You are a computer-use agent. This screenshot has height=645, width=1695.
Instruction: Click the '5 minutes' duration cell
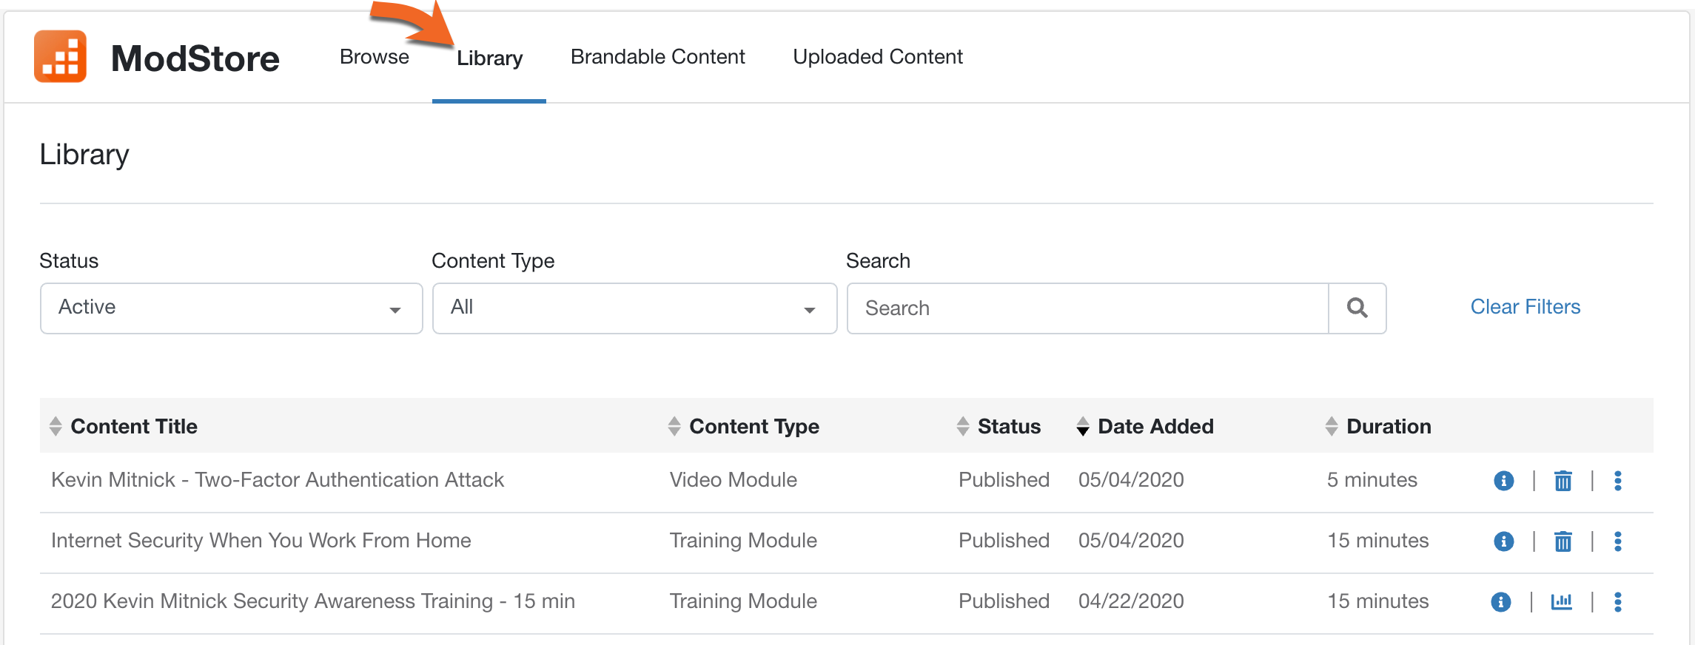(x=1372, y=480)
